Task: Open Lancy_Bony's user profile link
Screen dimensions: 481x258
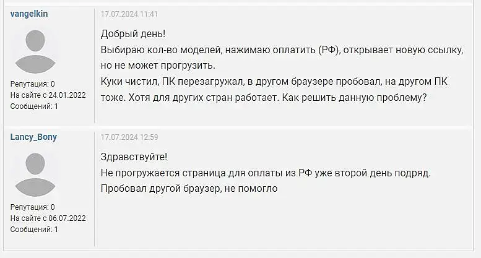Action: pos(33,137)
